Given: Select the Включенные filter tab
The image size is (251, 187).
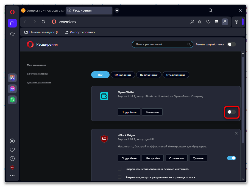Looking at the screenshot, I should pyautogui.click(x=149, y=75).
